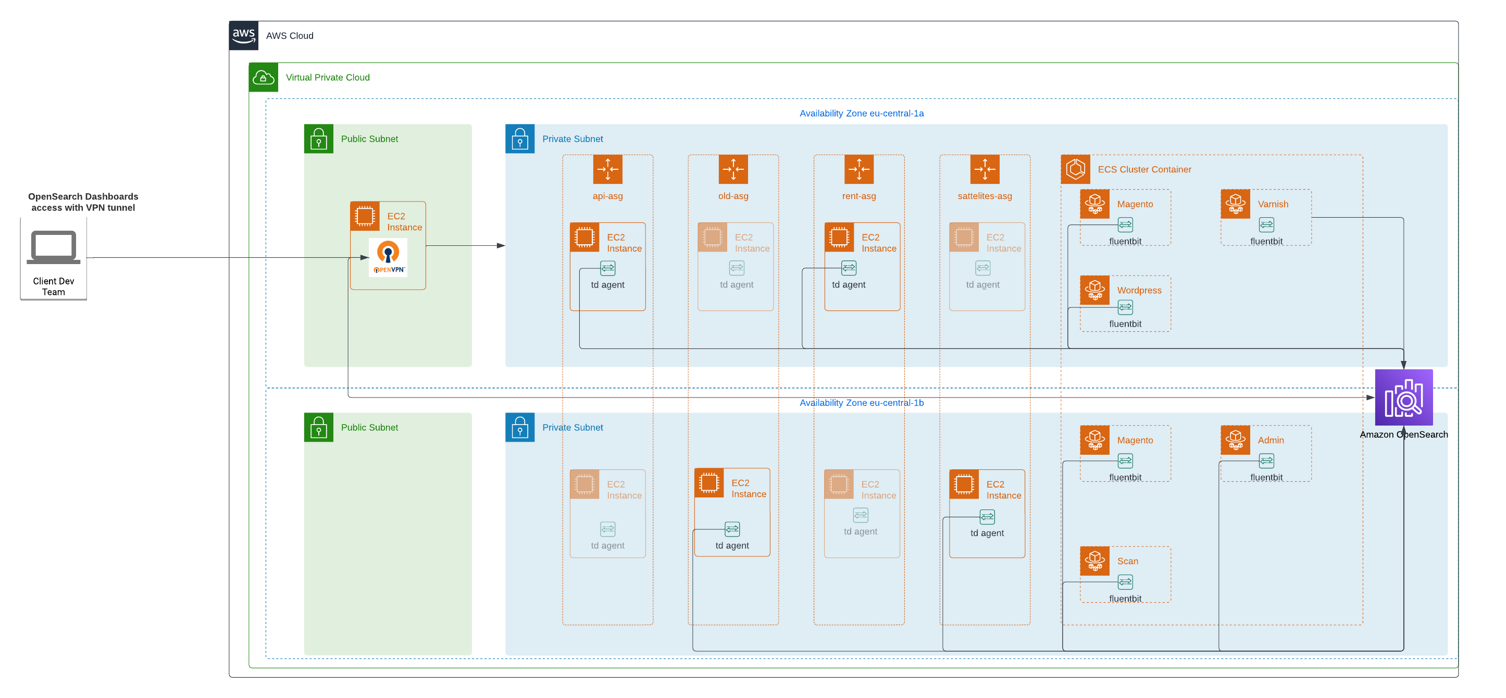Click 'Availability Zone eu-central-1a' text
This screenshot has width=1506, height=698.
862,114
